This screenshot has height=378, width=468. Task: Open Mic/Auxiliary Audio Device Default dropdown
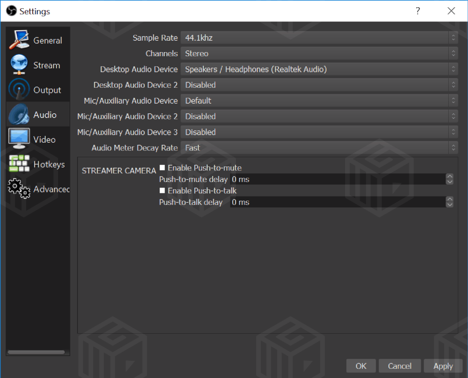319,101
